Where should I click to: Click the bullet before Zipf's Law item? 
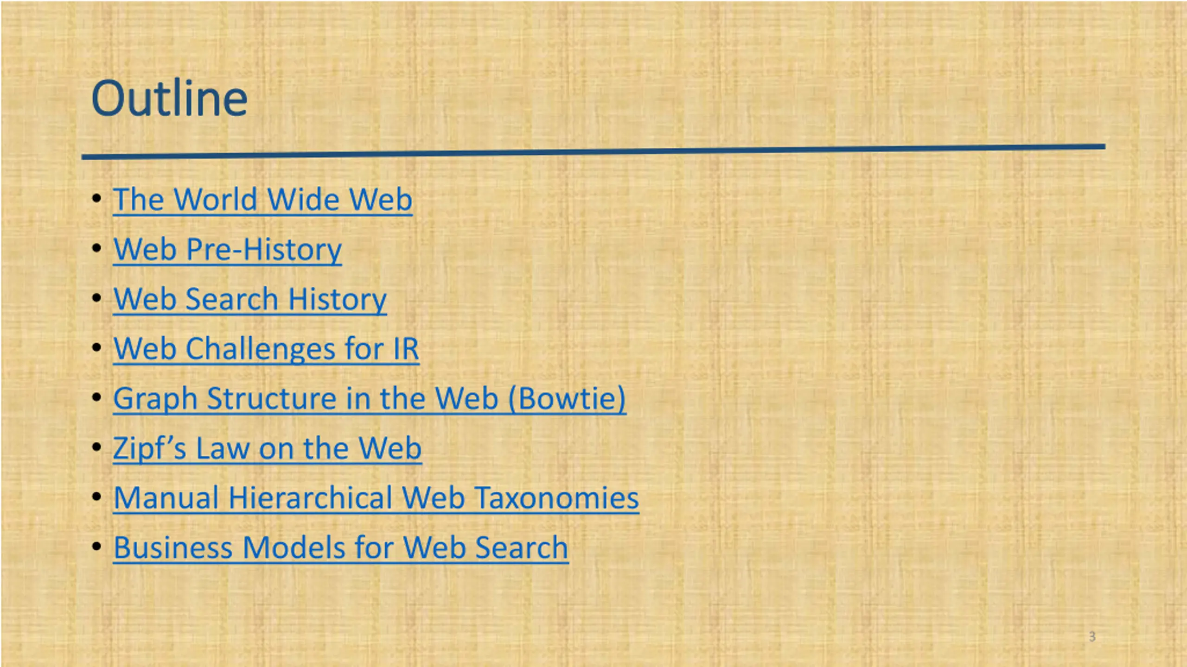tap(96, 447)
